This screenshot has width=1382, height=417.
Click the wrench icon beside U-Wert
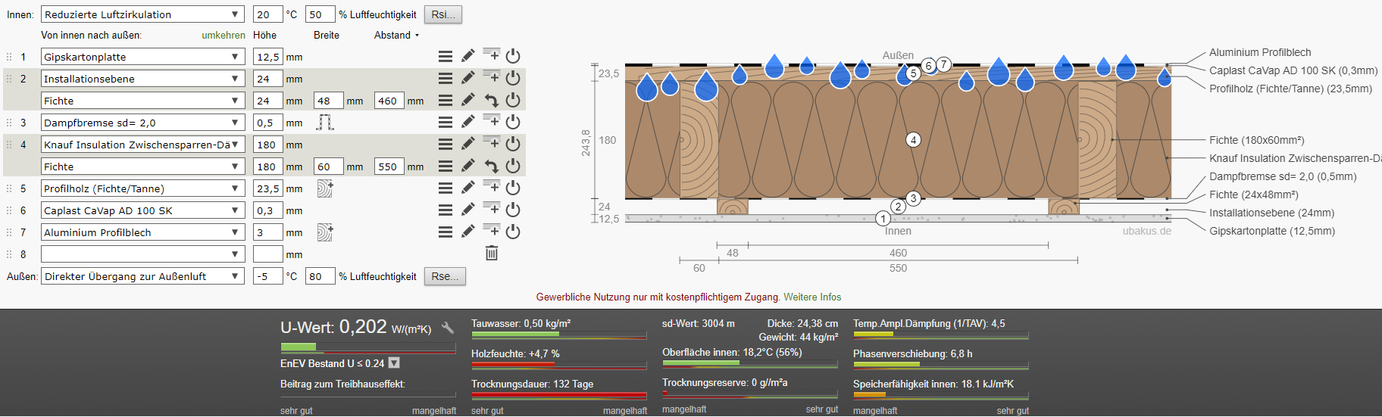448,328
